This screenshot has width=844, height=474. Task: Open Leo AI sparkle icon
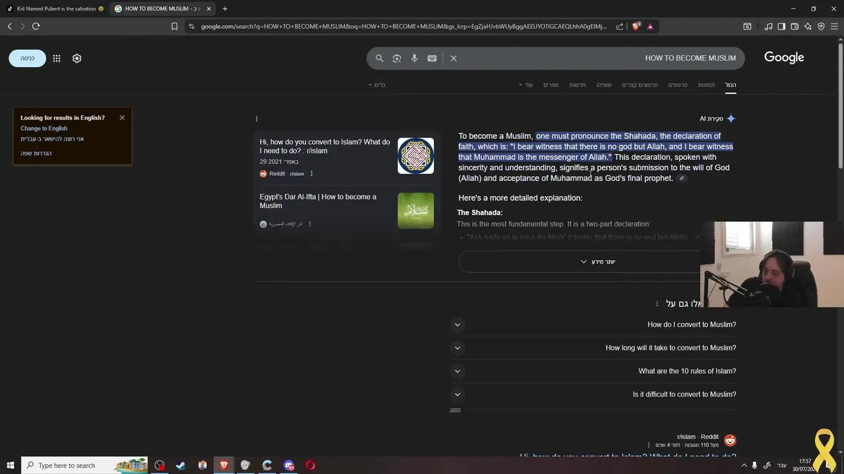[808, 26]
